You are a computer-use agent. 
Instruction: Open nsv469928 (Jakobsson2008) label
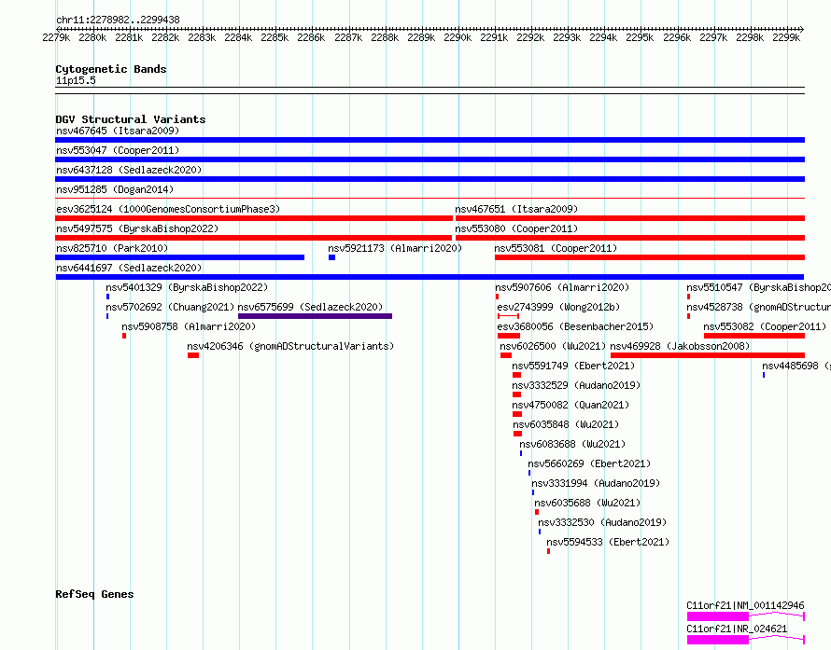[680, 346]
